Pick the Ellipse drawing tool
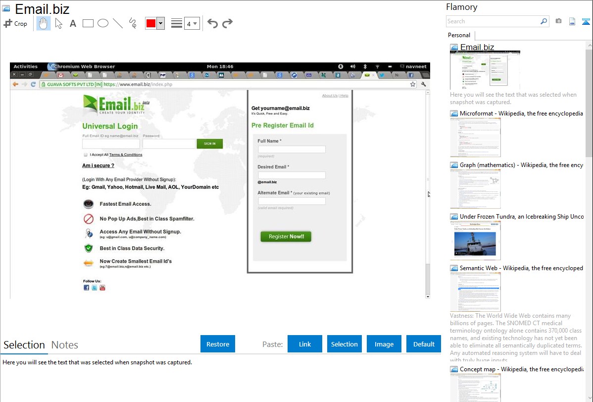593x402 pixels. pyautogui.click(x=103, y=23)
